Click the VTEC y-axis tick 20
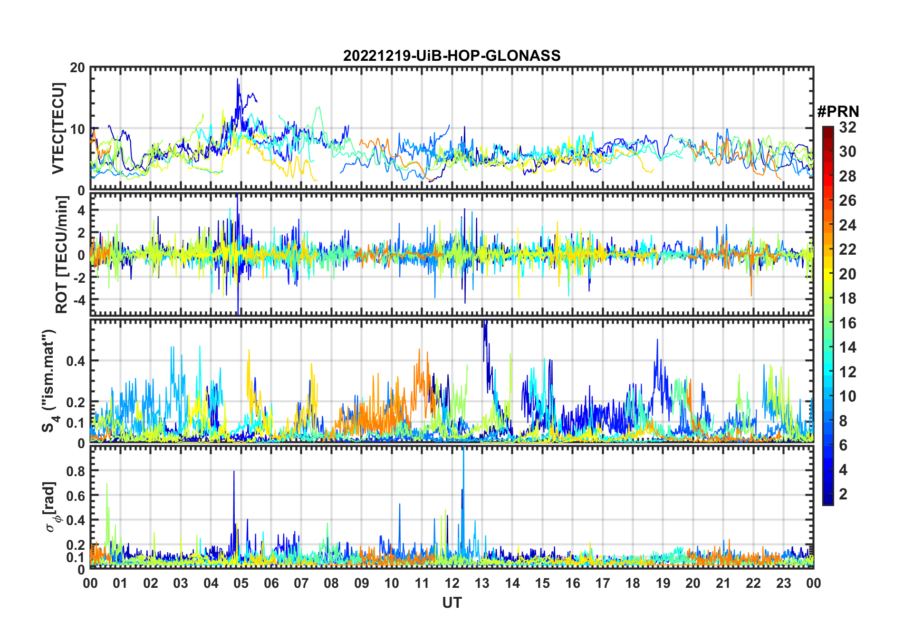This screenshot has width=904, height=632. pyautogui.click(x=77, y=67)
